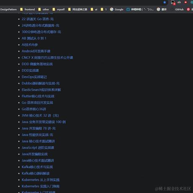
Task: Open the Kubernetes 实践入门指南 link
Action: pyautogui.click(x=41, y=186)
